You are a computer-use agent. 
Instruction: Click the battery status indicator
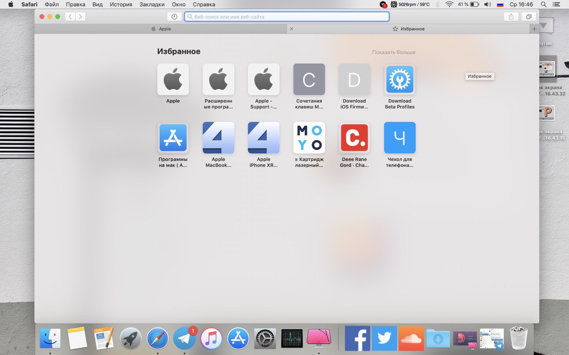click(469, 4)
